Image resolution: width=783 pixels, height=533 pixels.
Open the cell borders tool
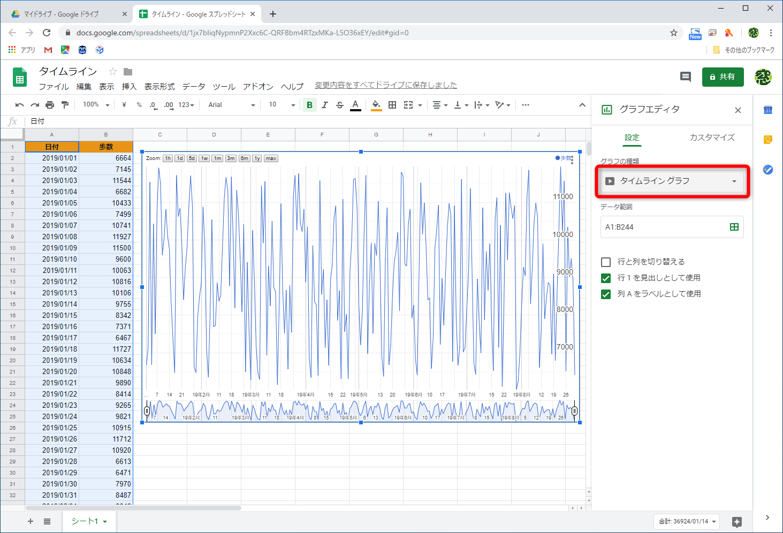pos(392,105)
